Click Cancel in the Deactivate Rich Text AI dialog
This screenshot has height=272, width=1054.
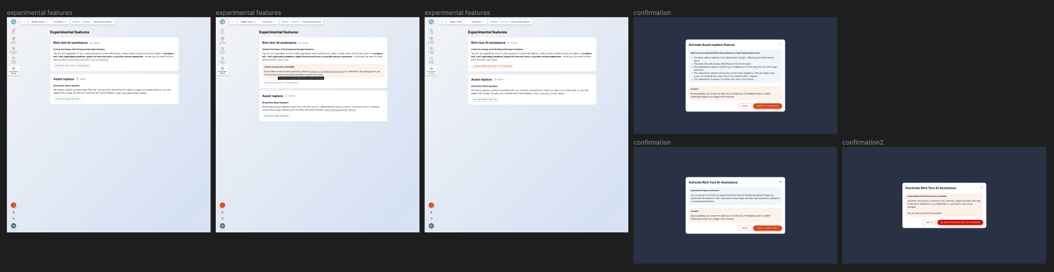[x=929, y=222]
